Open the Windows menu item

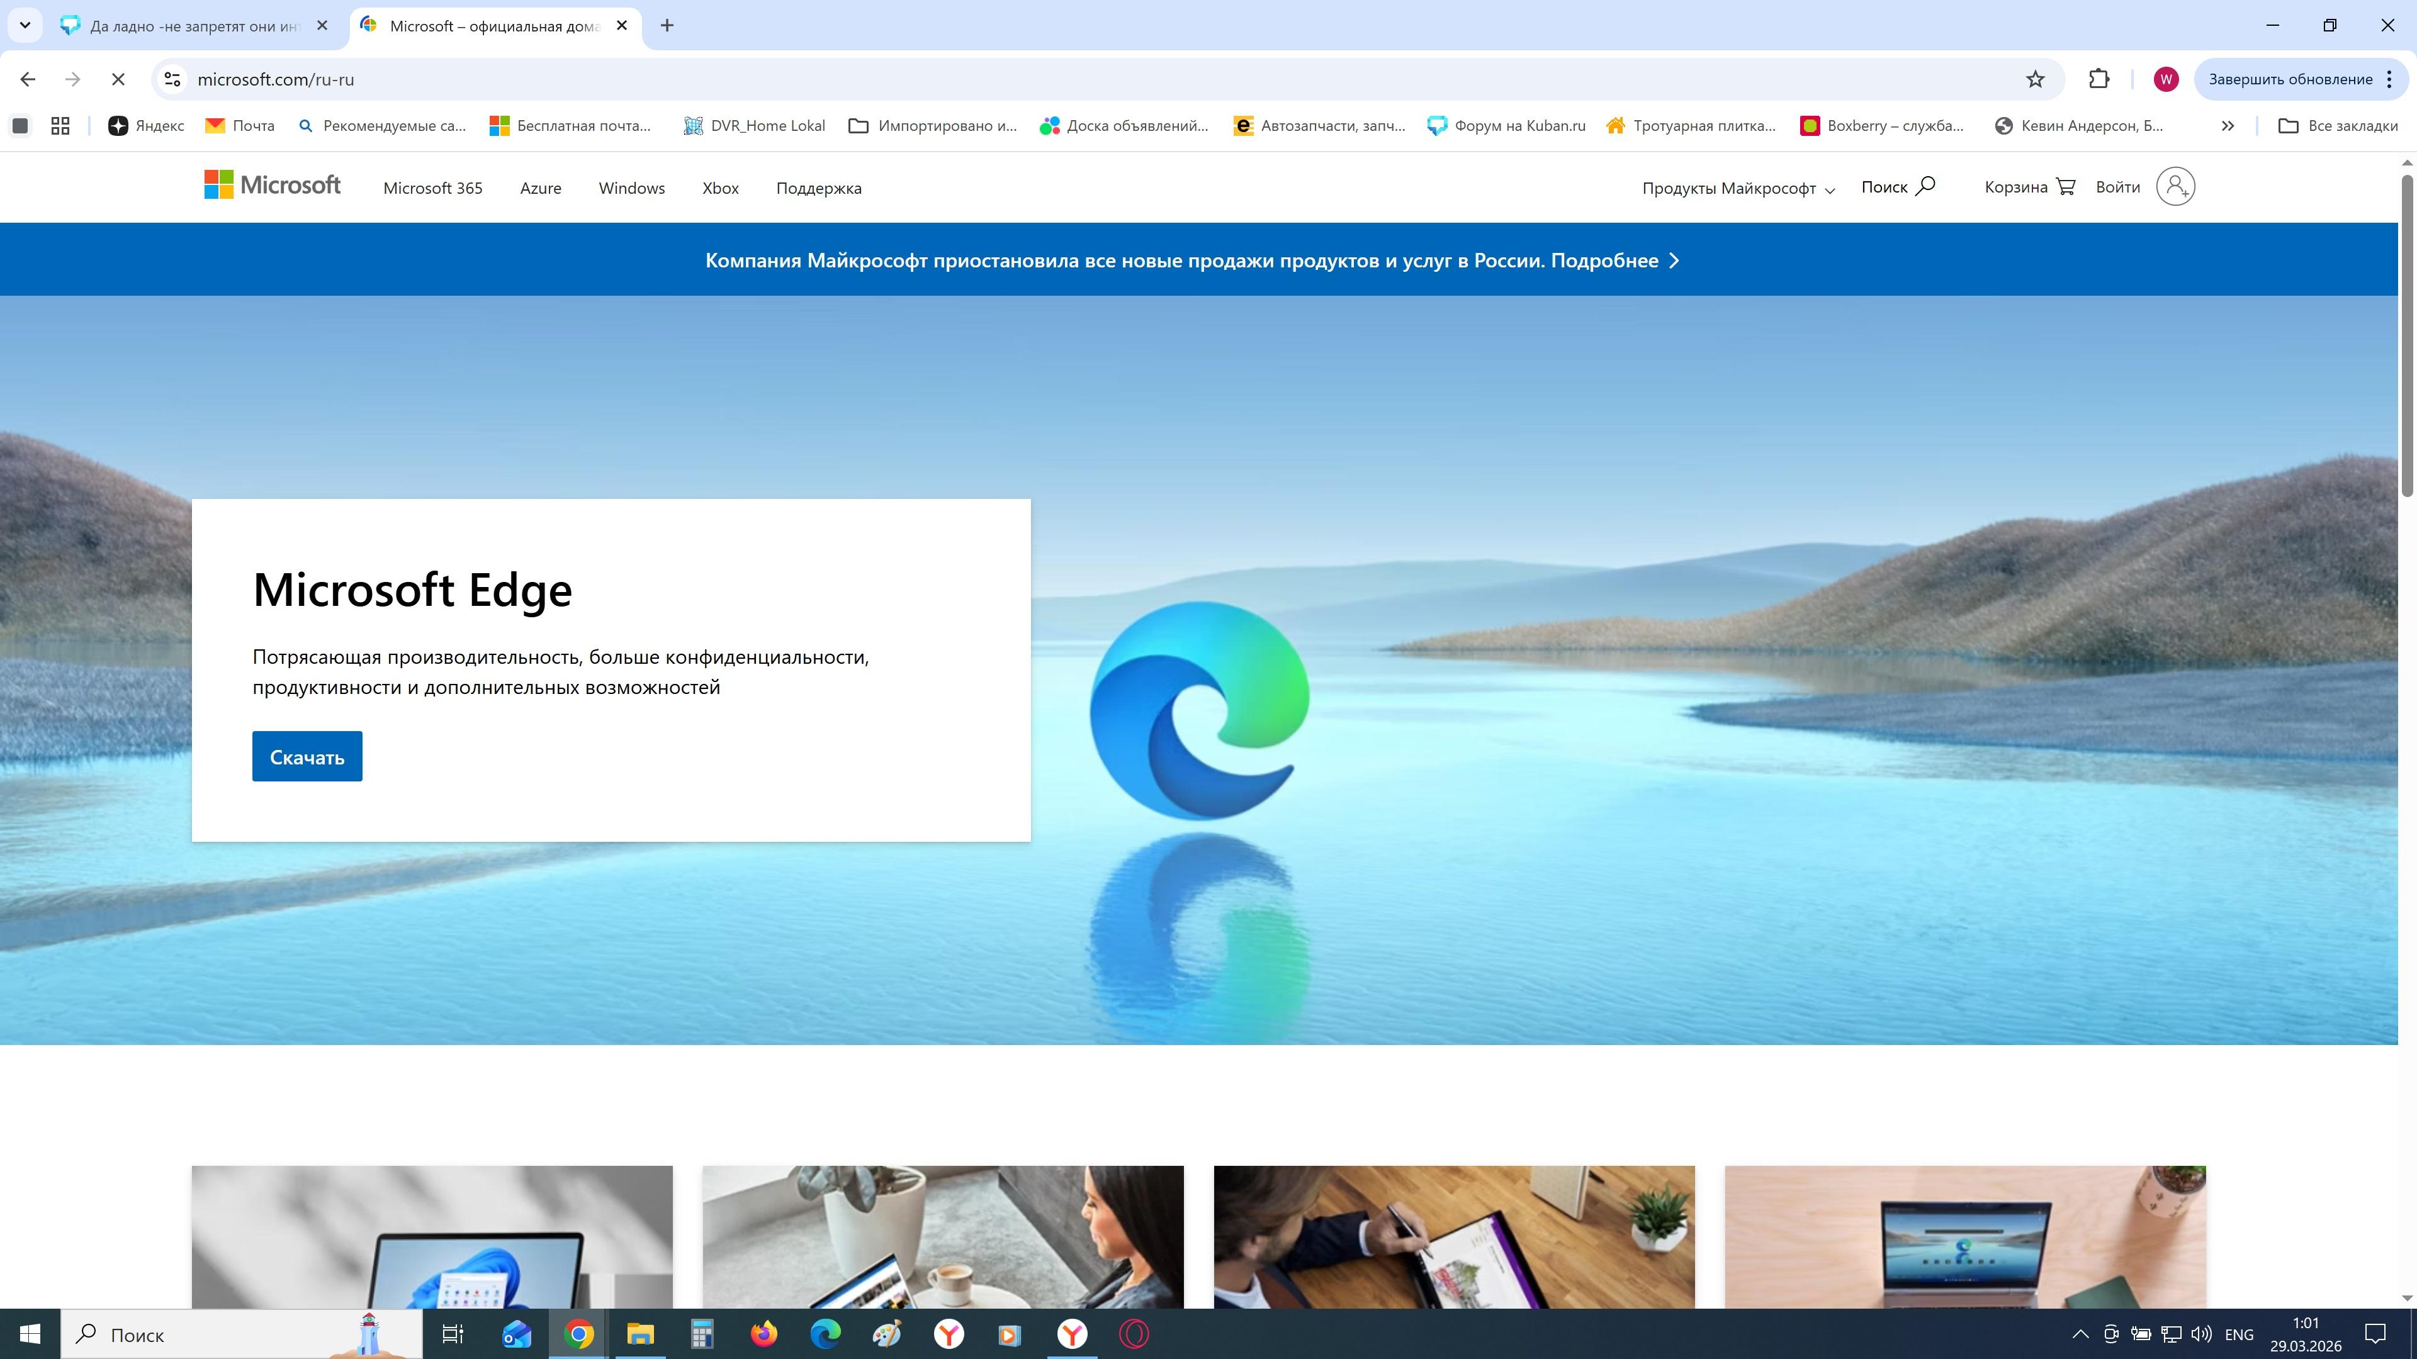click(631, 189)
